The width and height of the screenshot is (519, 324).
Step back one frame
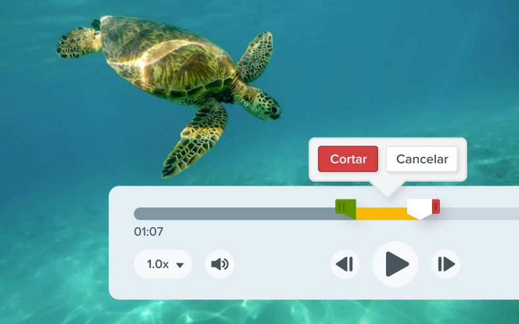[345, 264]
